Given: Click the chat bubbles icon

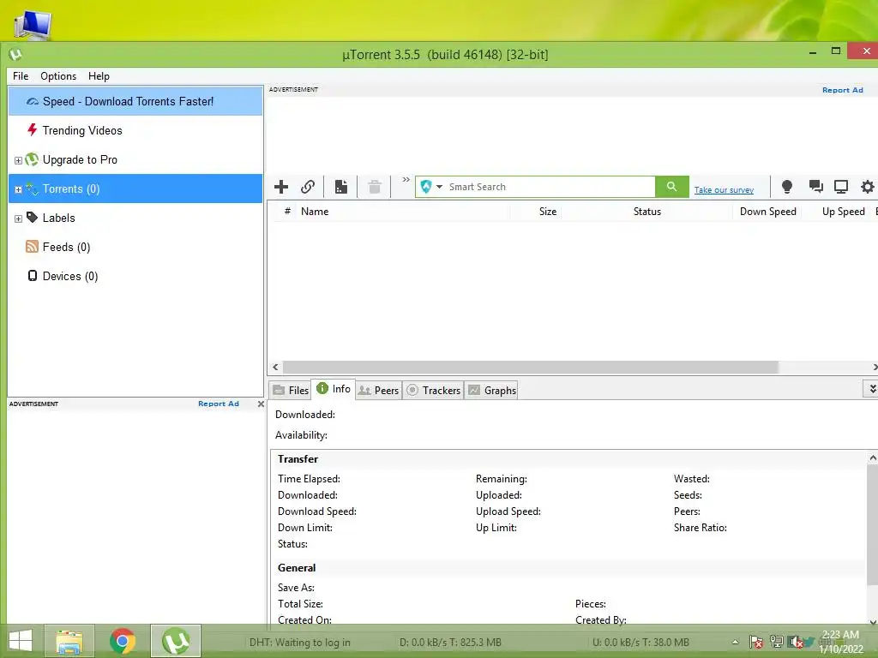Looking at the screenshot, I should pos(816,187).
